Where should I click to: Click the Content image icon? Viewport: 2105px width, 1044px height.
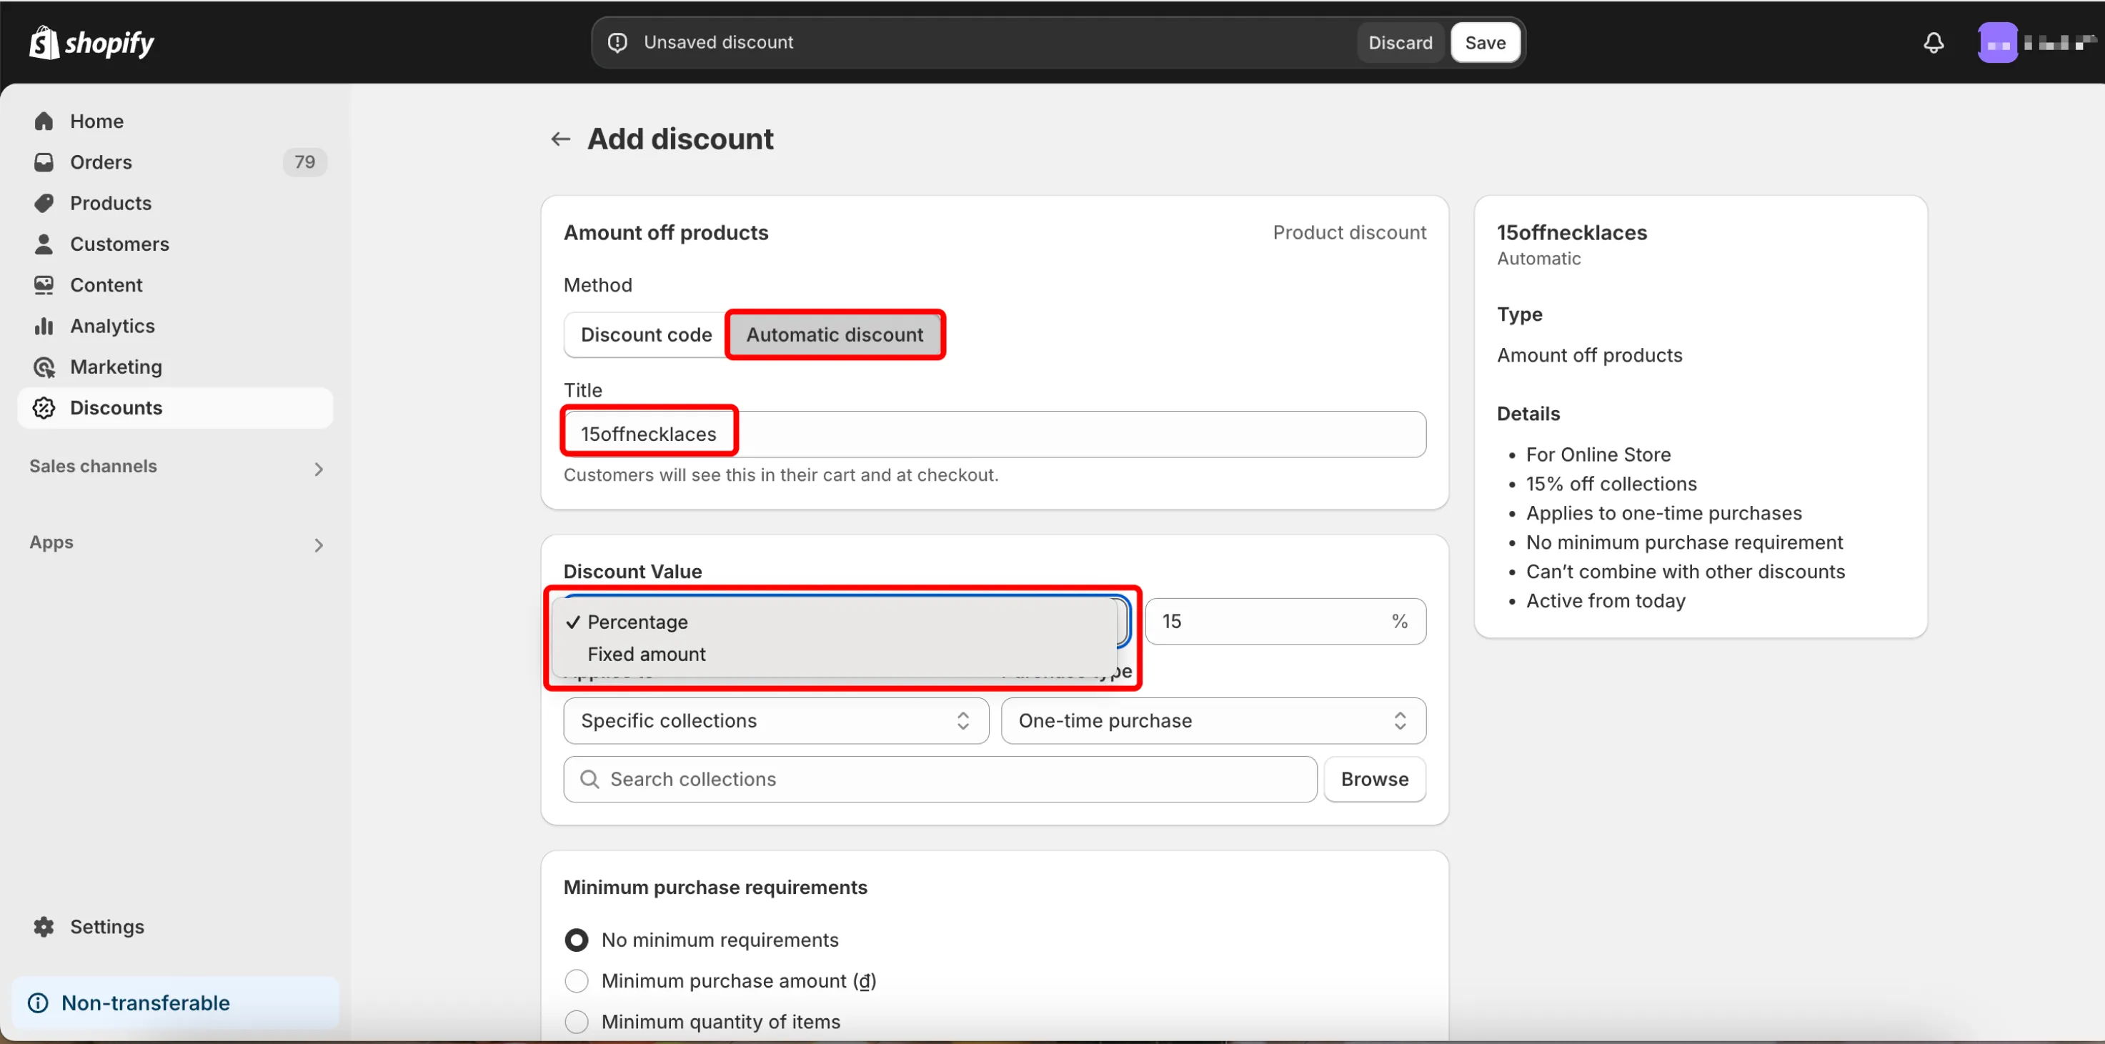pyautogui.click(x=44, y=284)
